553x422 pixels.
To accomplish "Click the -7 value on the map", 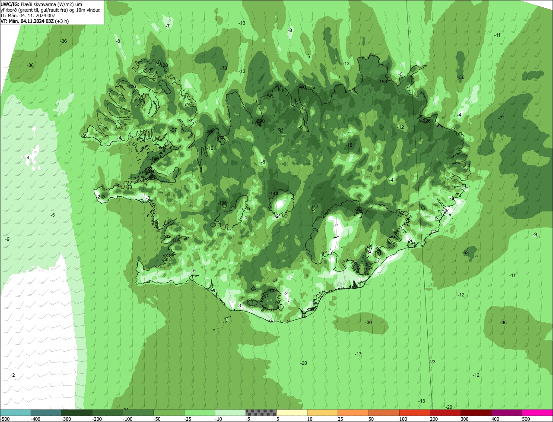I will [168, 26].
